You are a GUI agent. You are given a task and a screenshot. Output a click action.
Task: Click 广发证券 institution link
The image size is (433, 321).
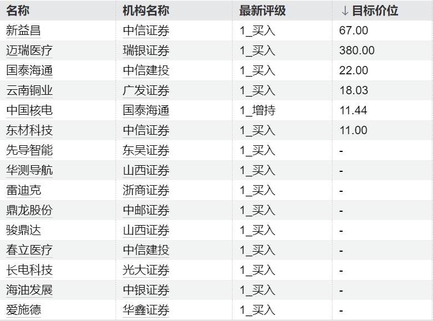[146, 90]
